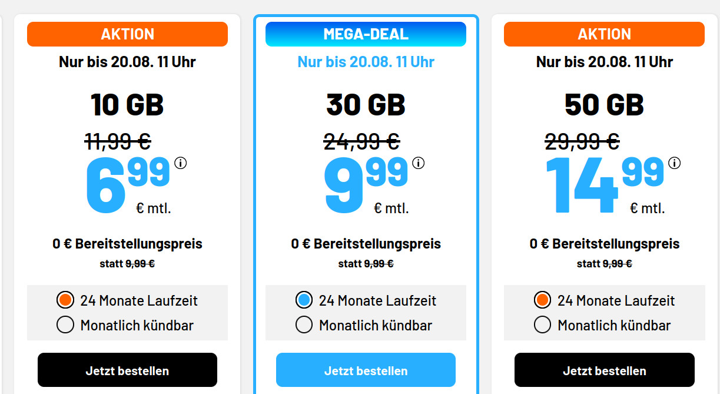Image resolution: width=720 pixels, height=394 pixels.
Task: Click Jetzt bestellen for the 10 GB plan
Action: pyautogui.click(x=127, y=370)
